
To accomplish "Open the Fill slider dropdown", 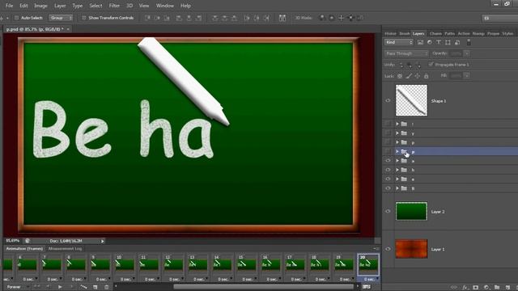I will (x=467, y=76).
